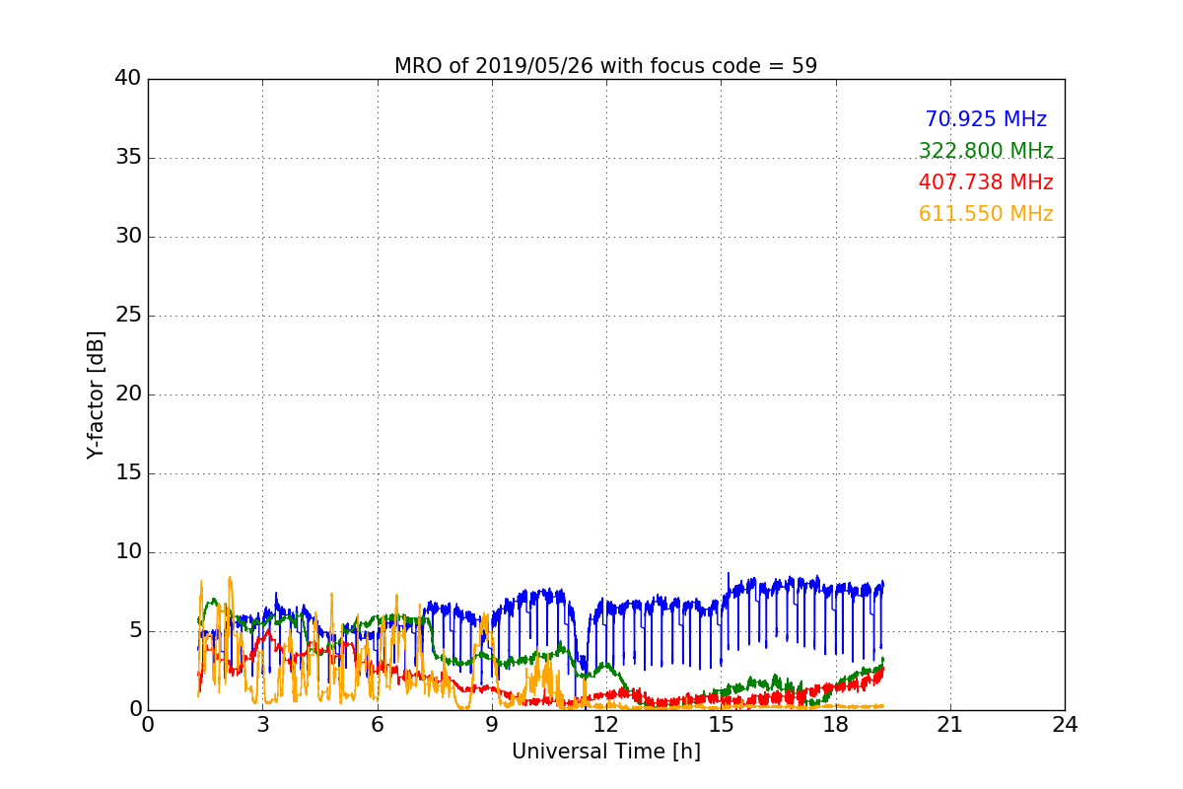Image resolution: width=1183 pixels, height=789 pixels.
Task: Click the y-axis tick label 35
Action: click(128, 158)
